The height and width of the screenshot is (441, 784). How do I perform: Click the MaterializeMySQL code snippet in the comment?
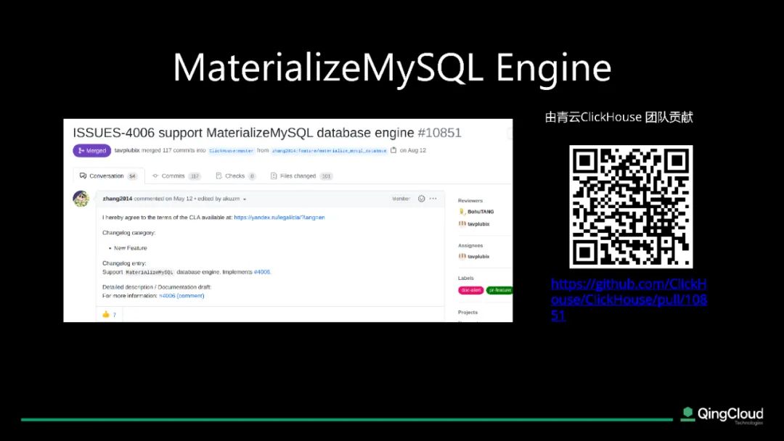(x=150, y=272)
